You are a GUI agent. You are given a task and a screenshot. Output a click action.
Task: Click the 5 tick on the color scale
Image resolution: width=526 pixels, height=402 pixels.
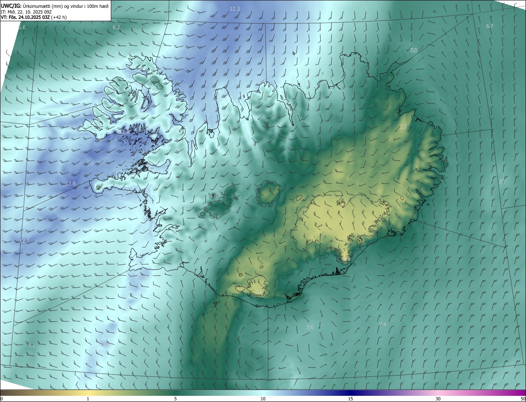pos(175,399)
